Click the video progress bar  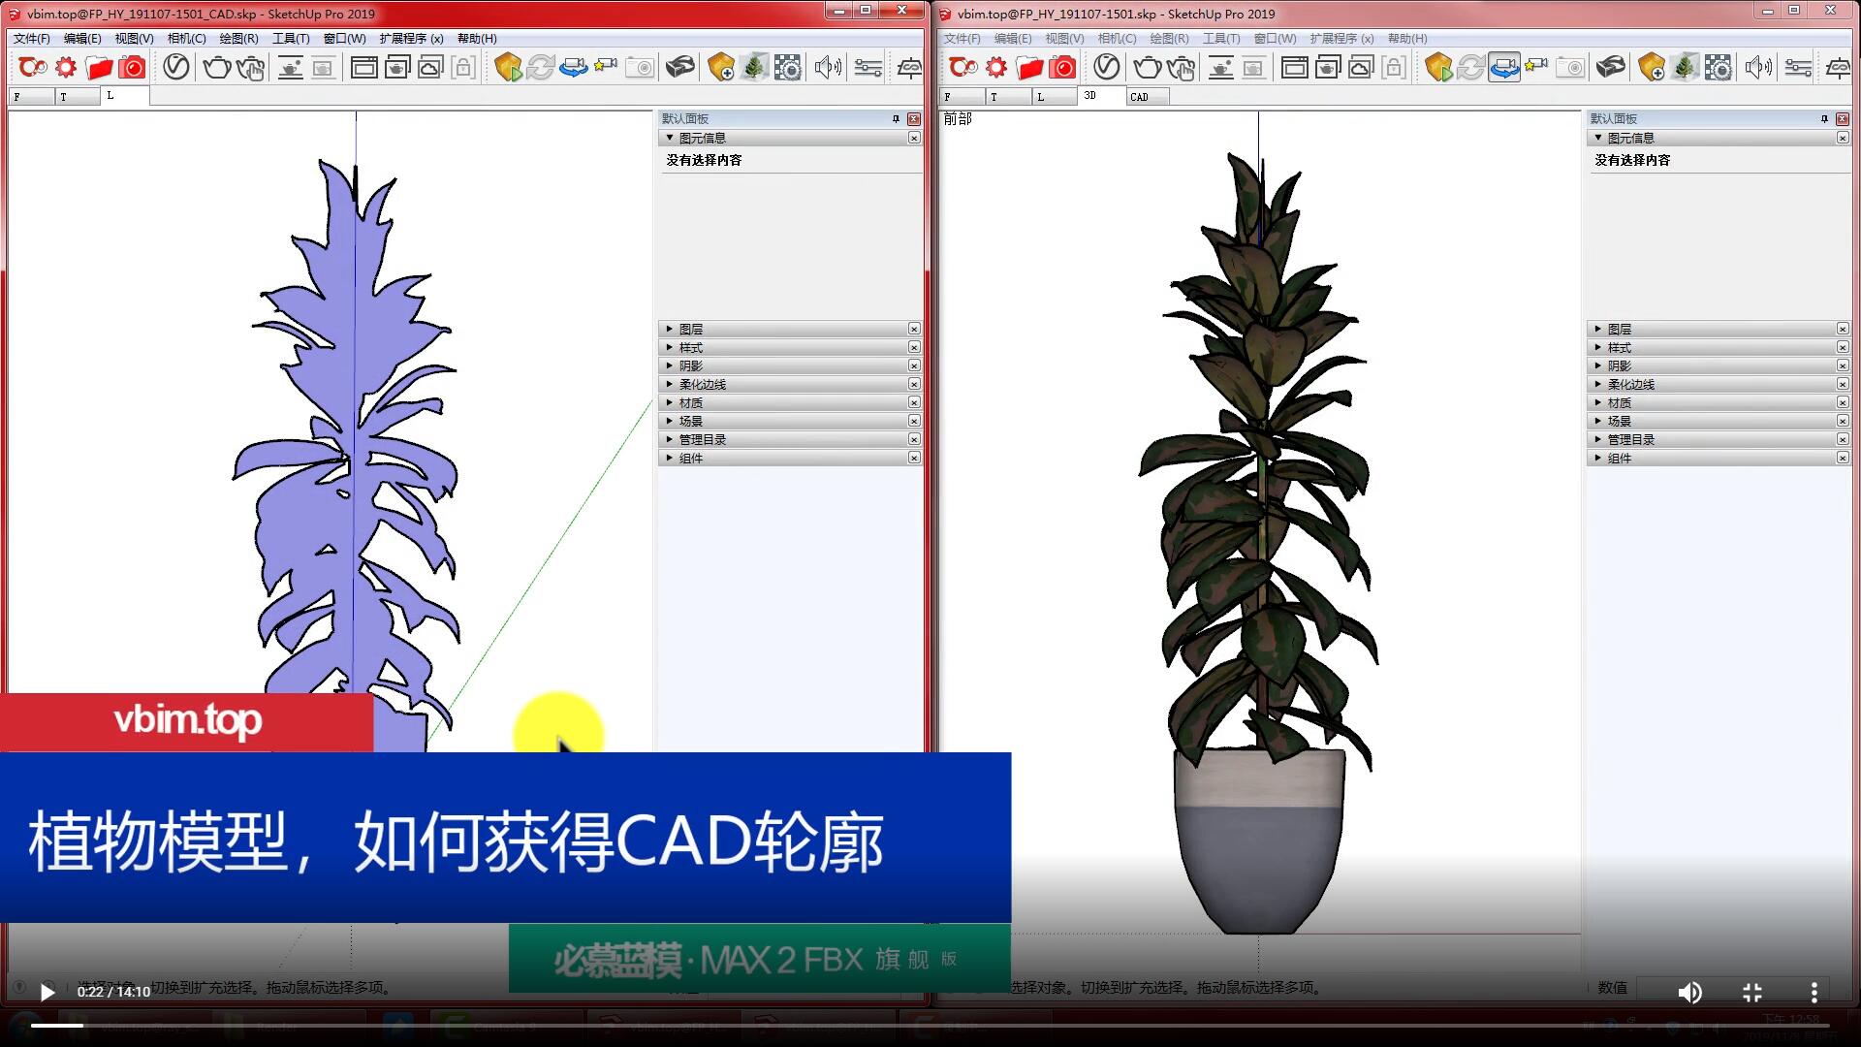click(x=930, y=1025)
